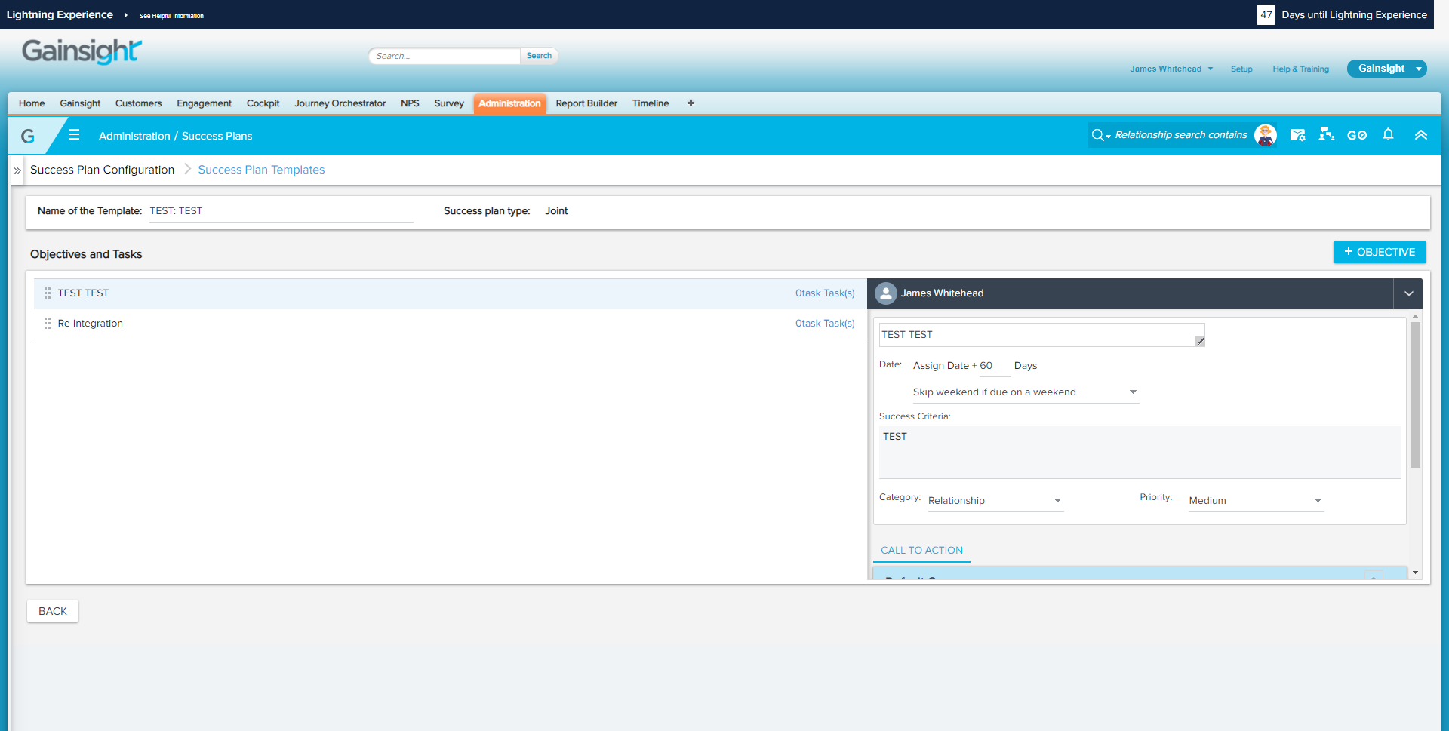This screenshot has width=1449, height=731.
Task: Open notifications bell icon
Action: tap(1388, 134)
